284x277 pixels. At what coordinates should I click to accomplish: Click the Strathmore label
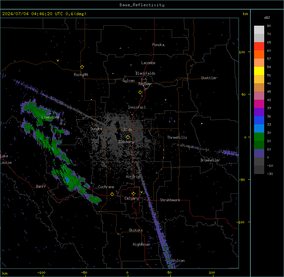(x=170, y=200)
